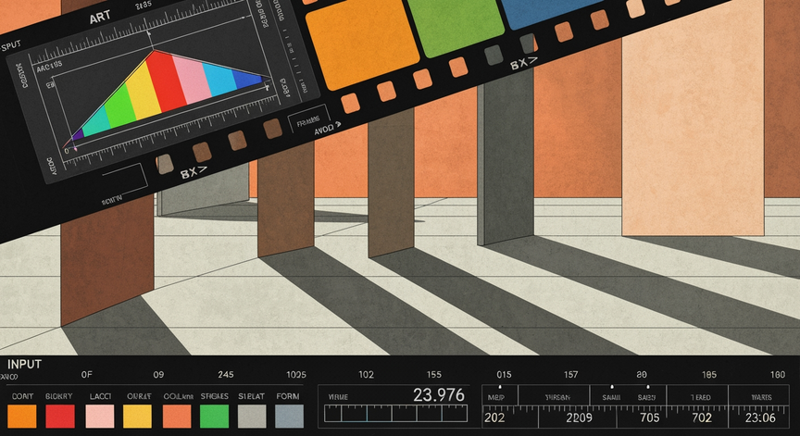Click the red band in the spectrum triangle

pos(166,81)
